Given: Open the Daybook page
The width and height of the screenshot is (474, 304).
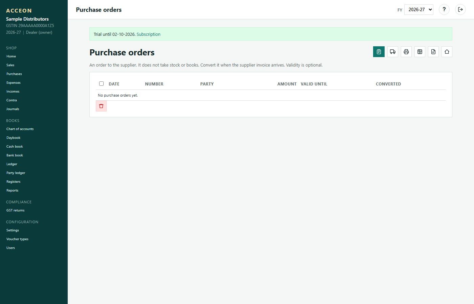Looking at the screenshot, I should pos(14,138).
